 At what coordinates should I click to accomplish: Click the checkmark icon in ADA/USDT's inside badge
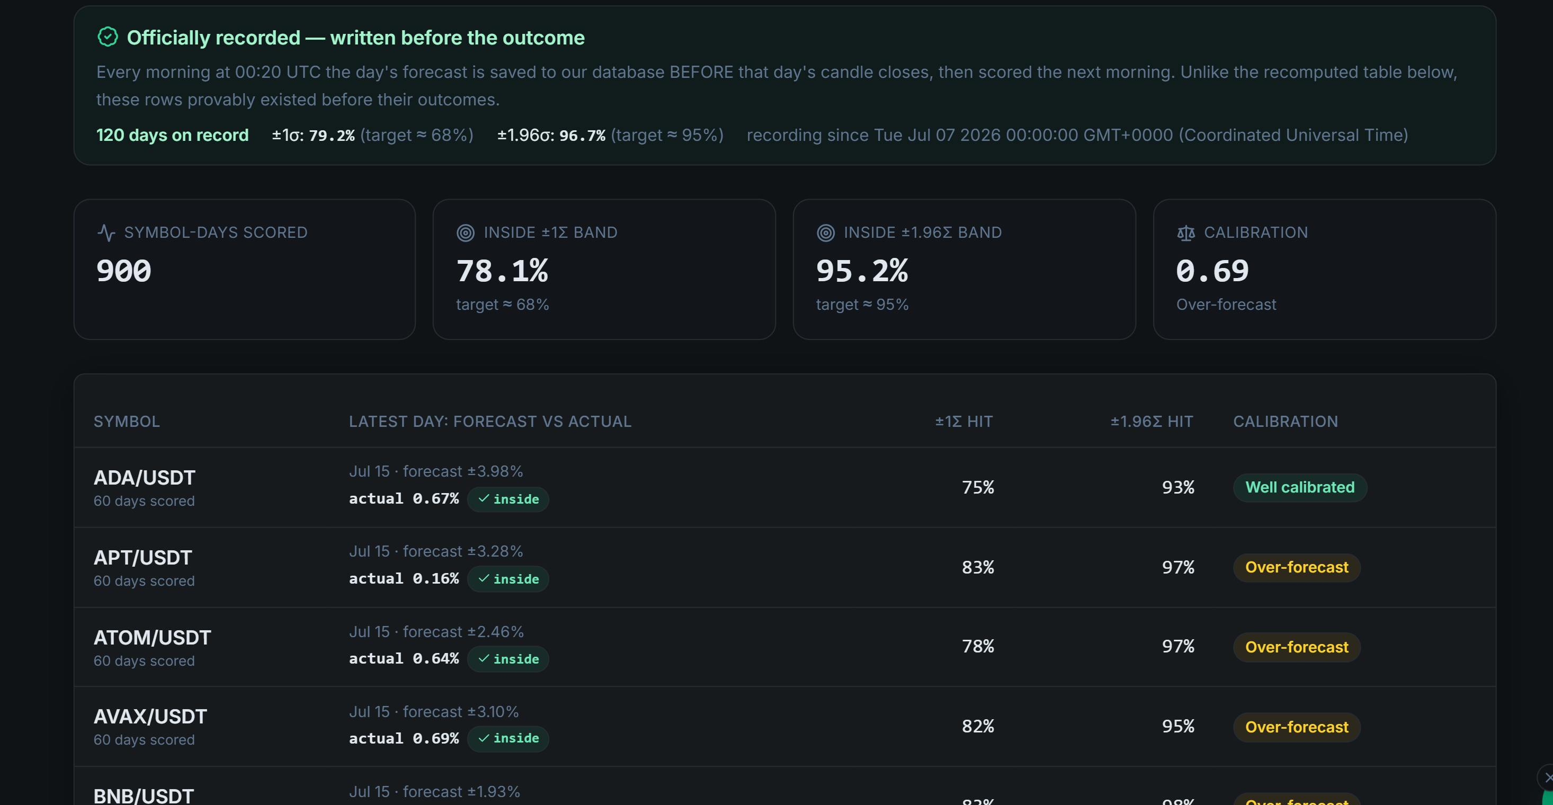click(484, 499)
